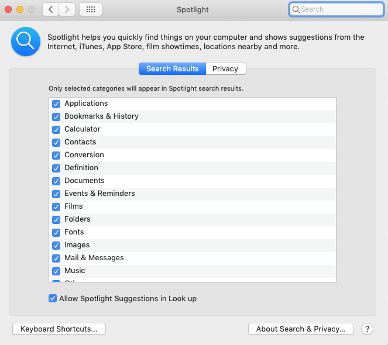The image size is (388, 345).
Task: Select the Definition row label
Action: [81, 168]
